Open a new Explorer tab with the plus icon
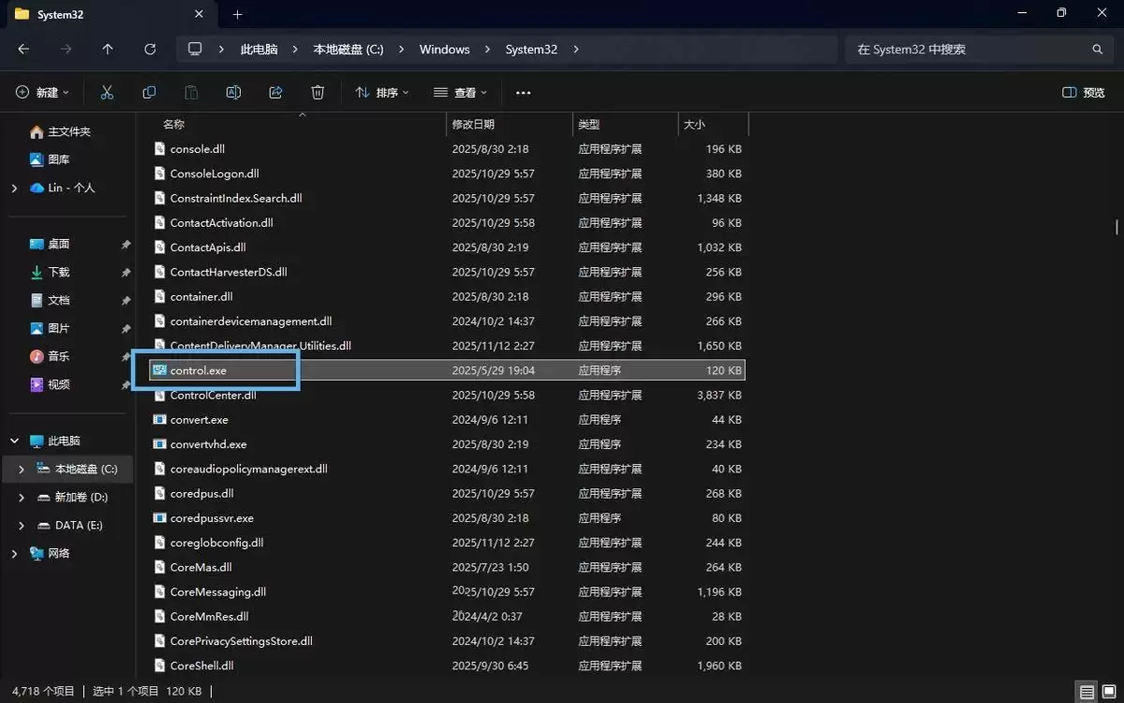 (237, 14)
